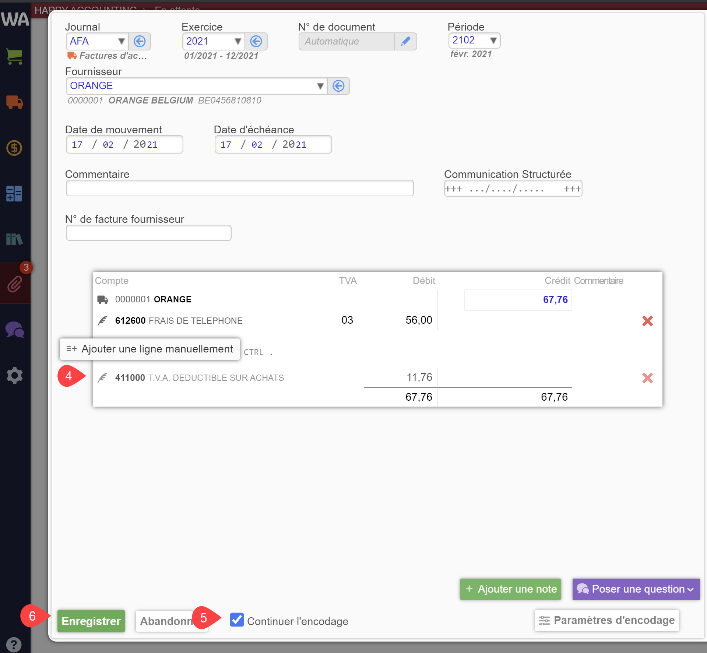The height and width of the screenshot is (653, 707).
Task: Click the 0000001 ORANGE supplier account text
Action: [153, 299]
